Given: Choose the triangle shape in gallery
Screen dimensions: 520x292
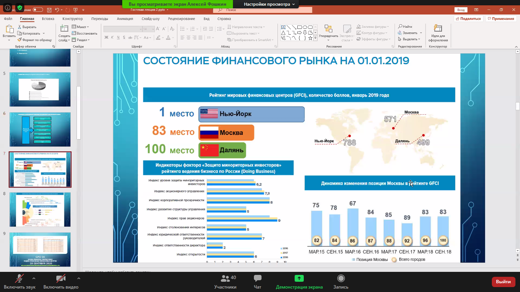Looking at the screenshot, I should (283, 33).
